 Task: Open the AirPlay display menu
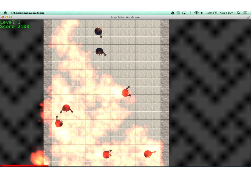[185, 13]
